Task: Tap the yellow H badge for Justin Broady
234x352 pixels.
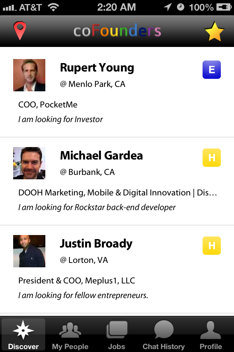Action: (212, 246)
